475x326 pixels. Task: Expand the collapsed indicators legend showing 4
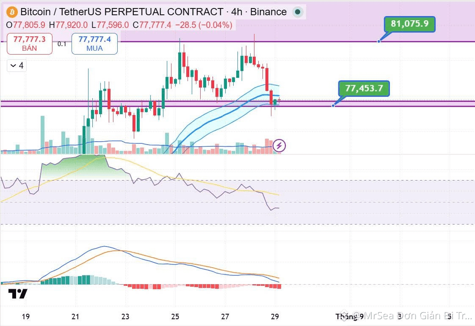point(17,66)
